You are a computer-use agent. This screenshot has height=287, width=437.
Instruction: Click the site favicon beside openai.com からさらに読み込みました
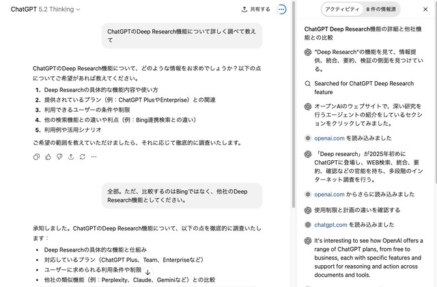click(308, 194)
